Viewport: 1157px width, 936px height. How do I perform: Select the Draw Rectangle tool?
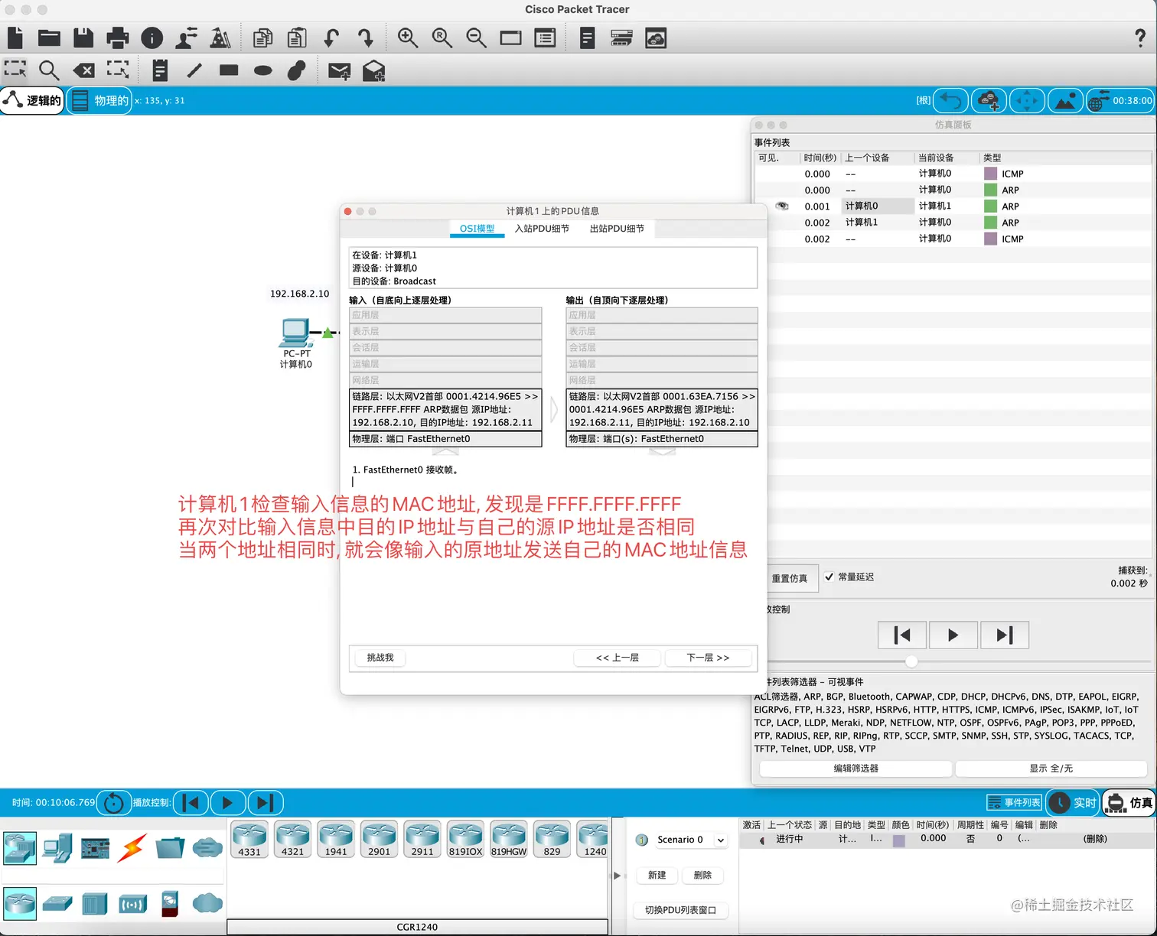229,70
